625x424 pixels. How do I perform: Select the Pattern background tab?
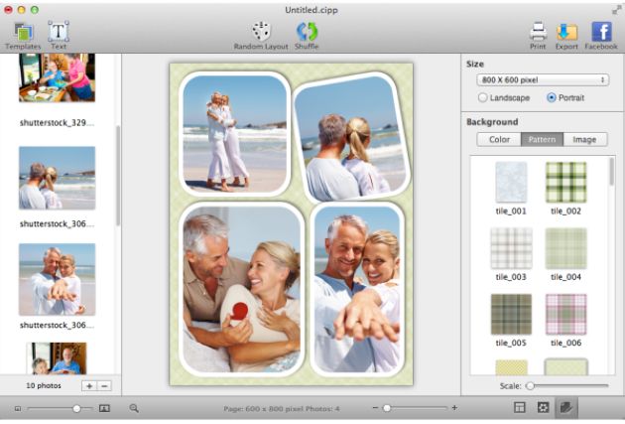pos(542,139)
